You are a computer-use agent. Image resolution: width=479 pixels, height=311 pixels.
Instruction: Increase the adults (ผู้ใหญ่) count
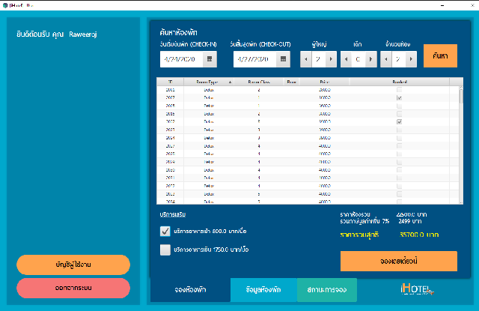tap(331, 59)
